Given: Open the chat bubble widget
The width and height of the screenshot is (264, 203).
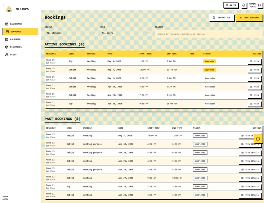Looking at the screenshot, I should [x=258, y=139].
